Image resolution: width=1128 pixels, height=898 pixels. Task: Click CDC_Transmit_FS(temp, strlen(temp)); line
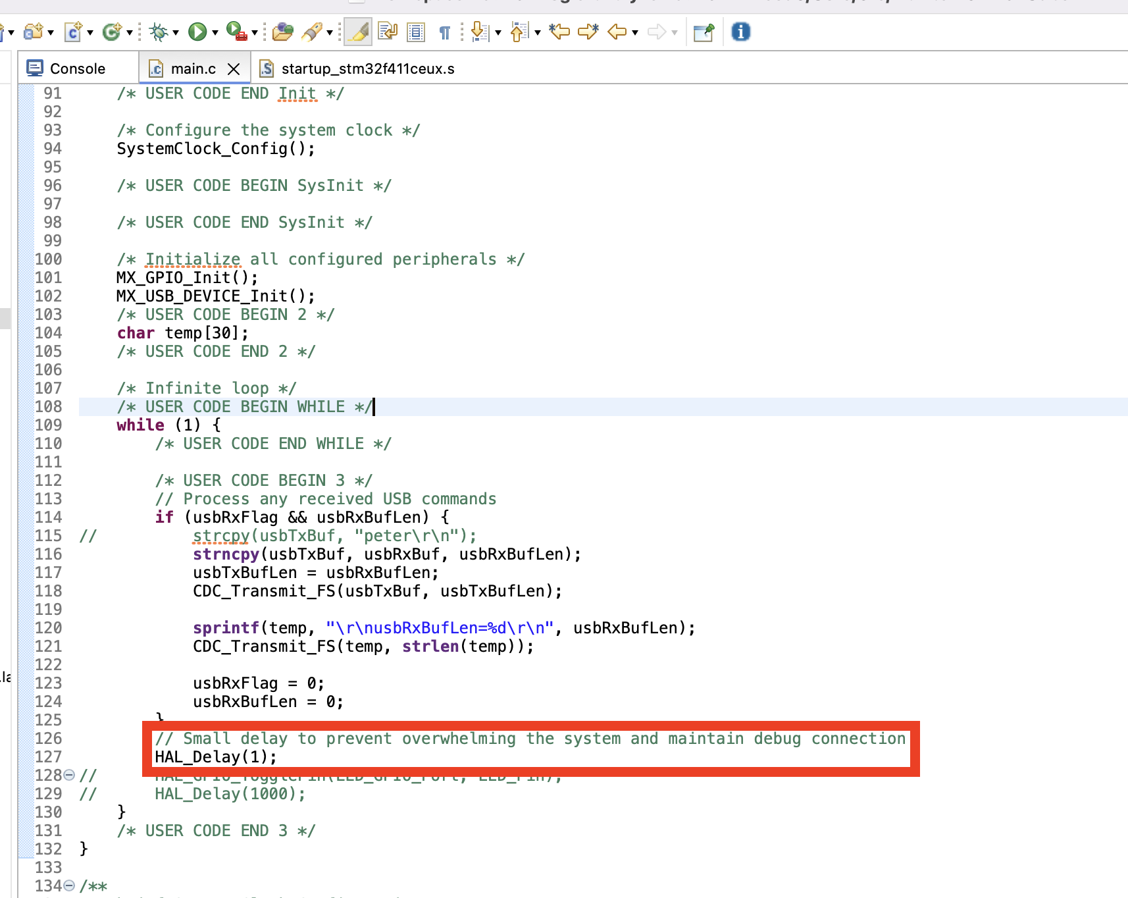(363, 647)
